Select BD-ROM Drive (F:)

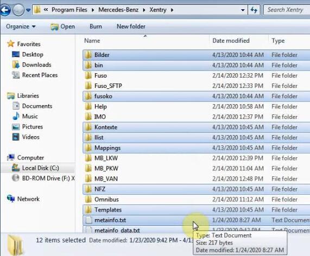coord(48,178)
